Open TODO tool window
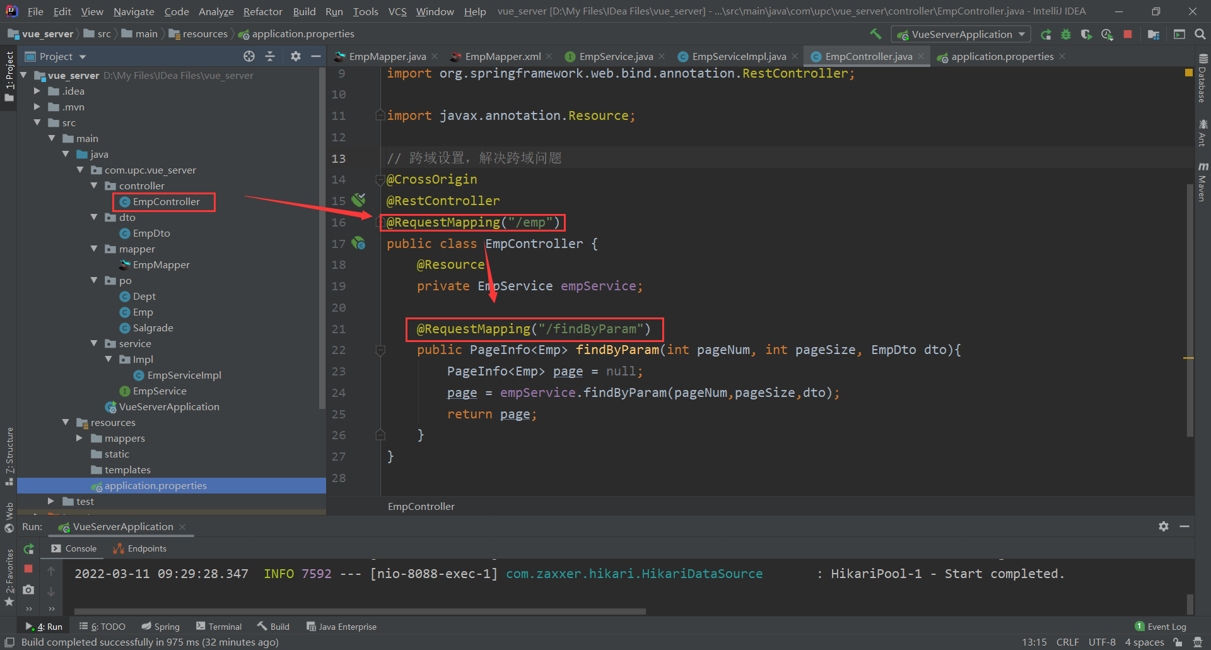Screen dimensions: 1211x650 102,627
